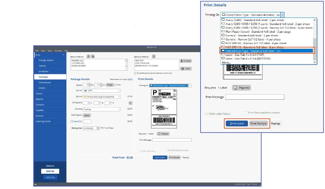Click the Return Address font (A) icon
This screenshot has width=325, height=189.
(88, 56)
